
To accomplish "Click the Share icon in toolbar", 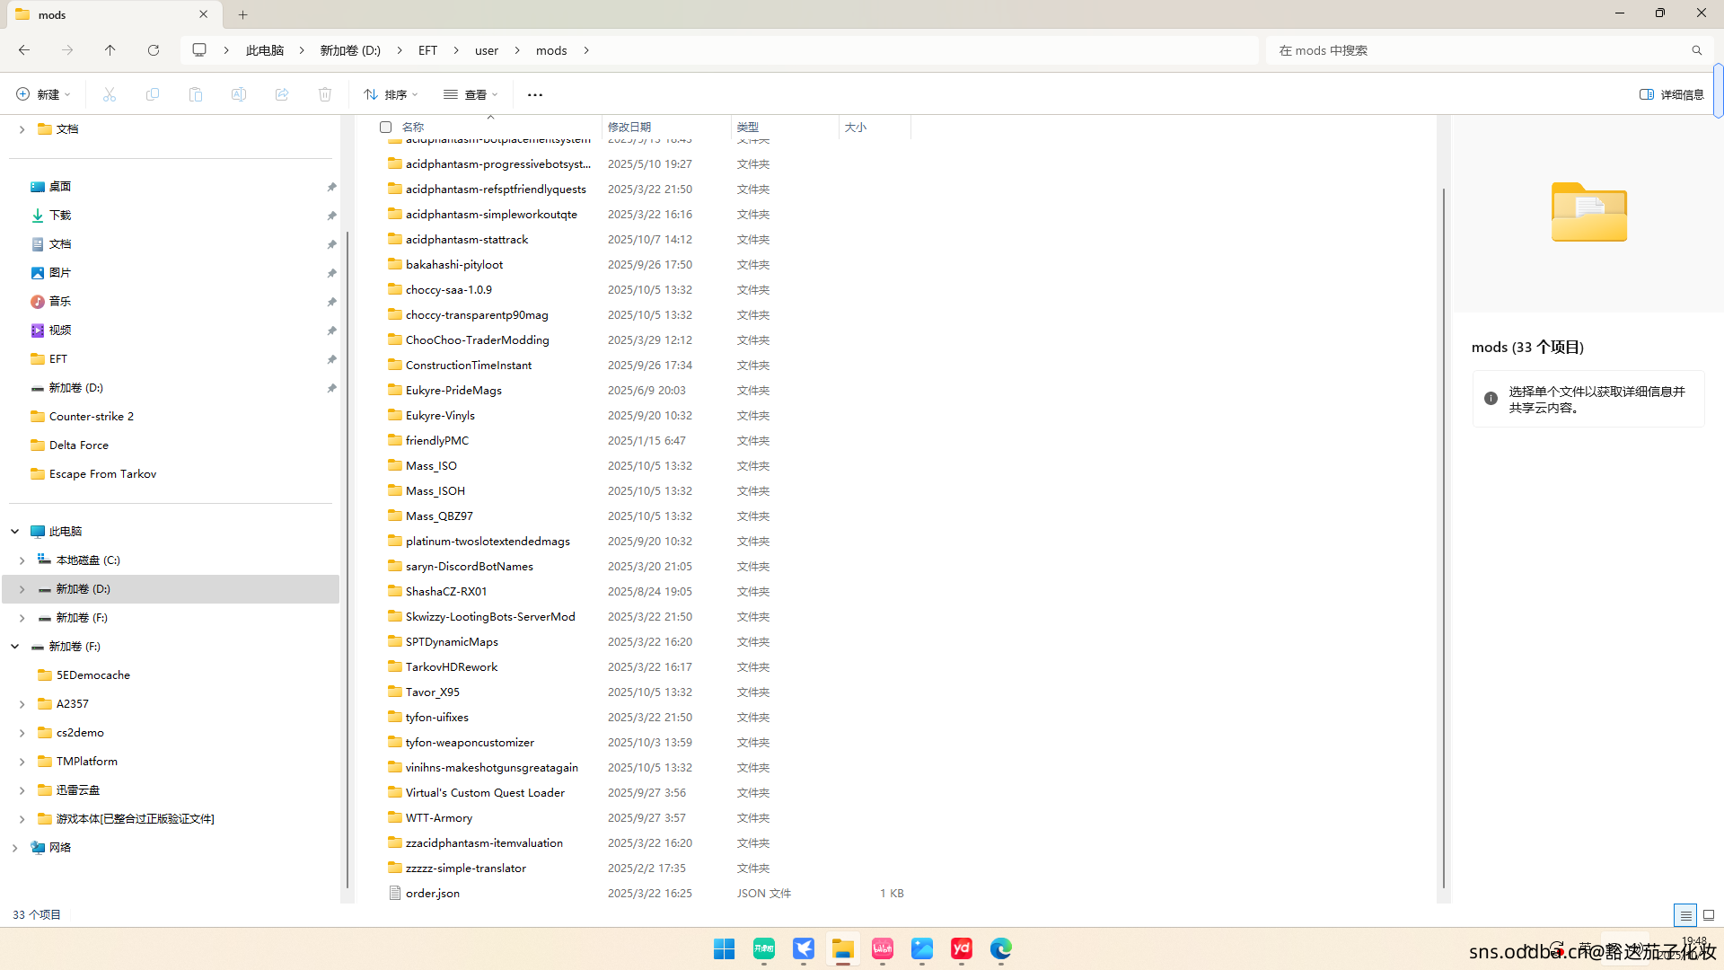I will click(x=282, y=94).
